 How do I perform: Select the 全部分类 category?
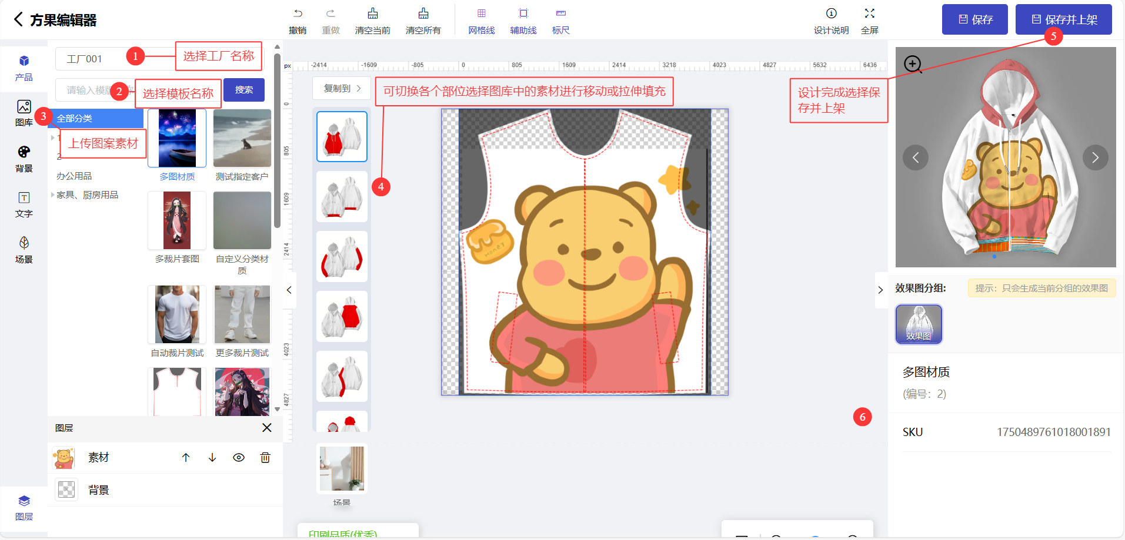(x=96, y=118)
